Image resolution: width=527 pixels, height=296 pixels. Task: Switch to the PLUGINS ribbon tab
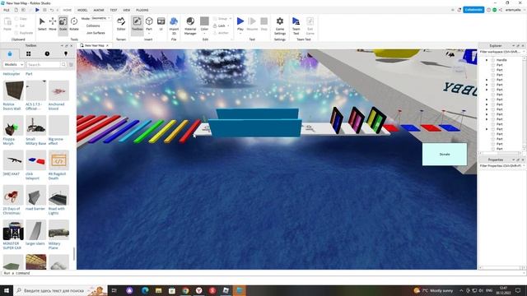click(142, 10)
